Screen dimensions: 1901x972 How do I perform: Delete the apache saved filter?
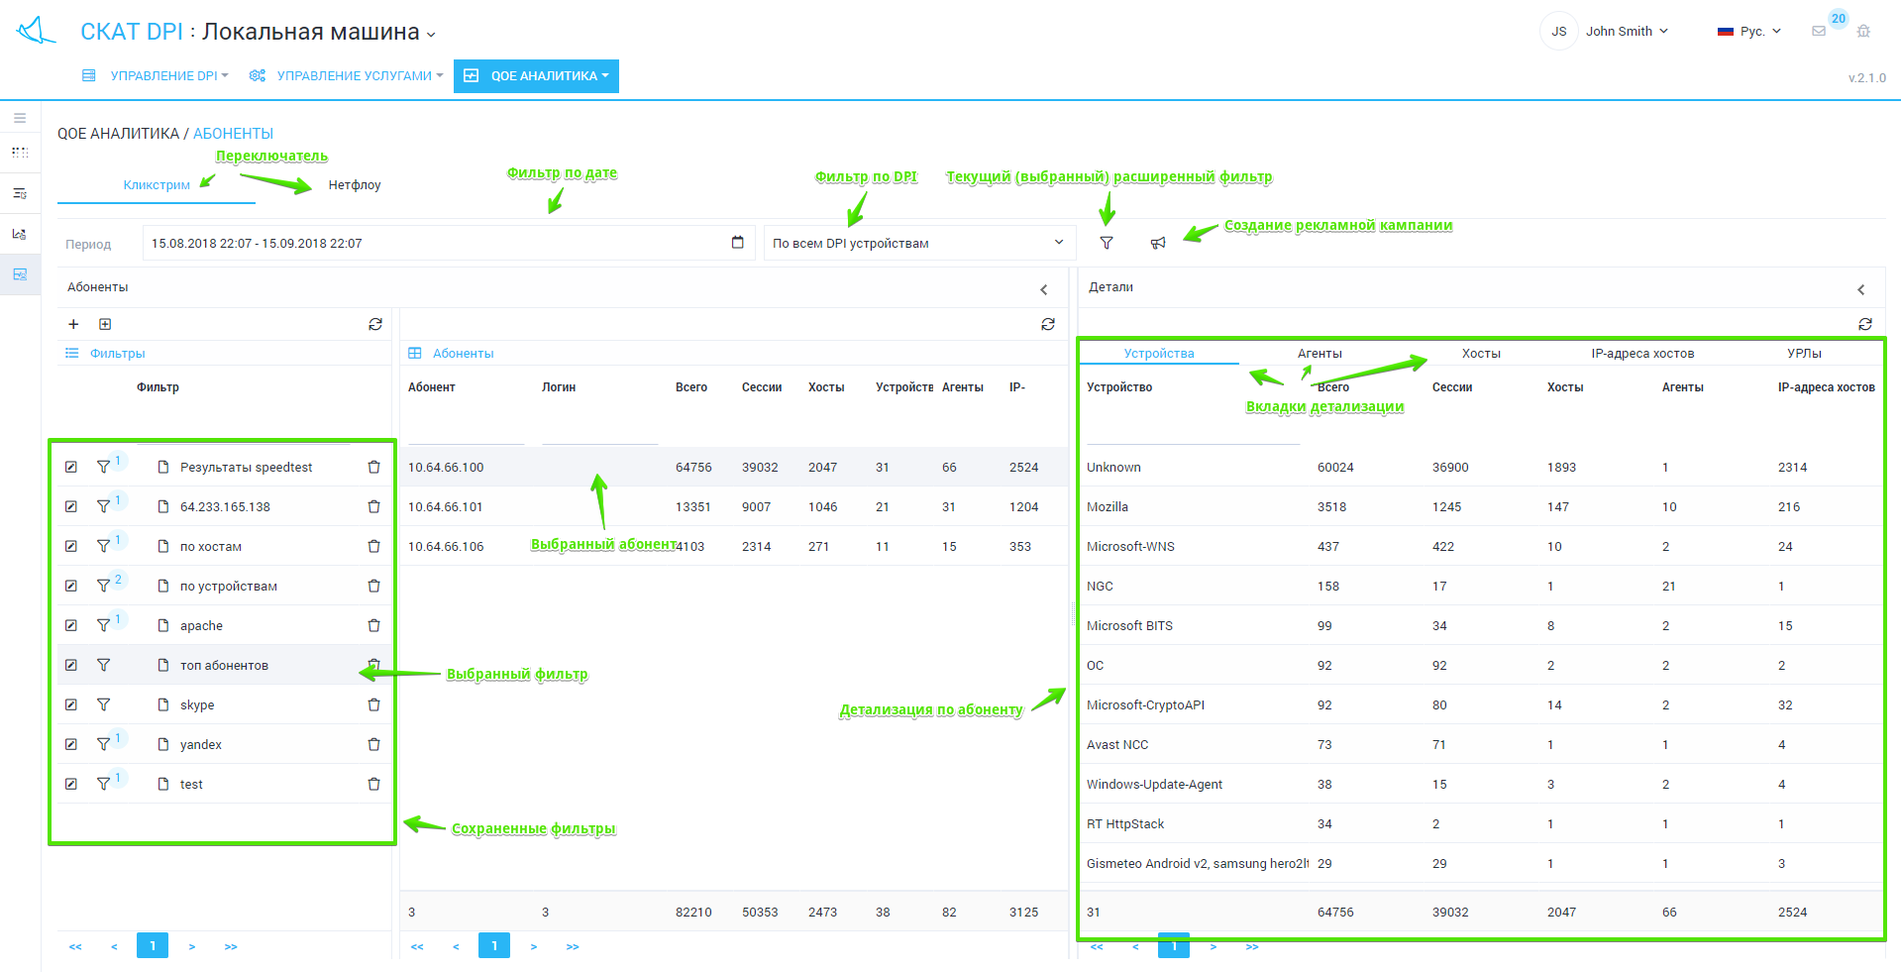373,625
